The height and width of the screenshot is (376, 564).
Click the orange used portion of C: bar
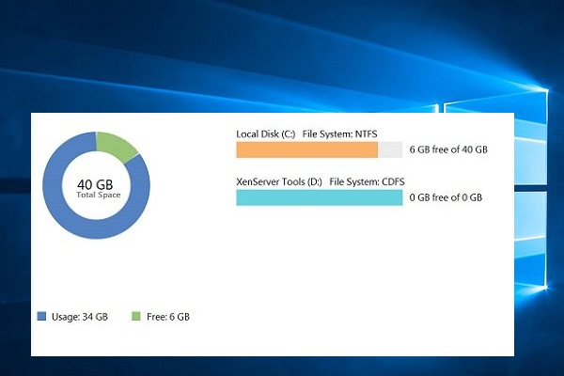(x=305, y=149)
